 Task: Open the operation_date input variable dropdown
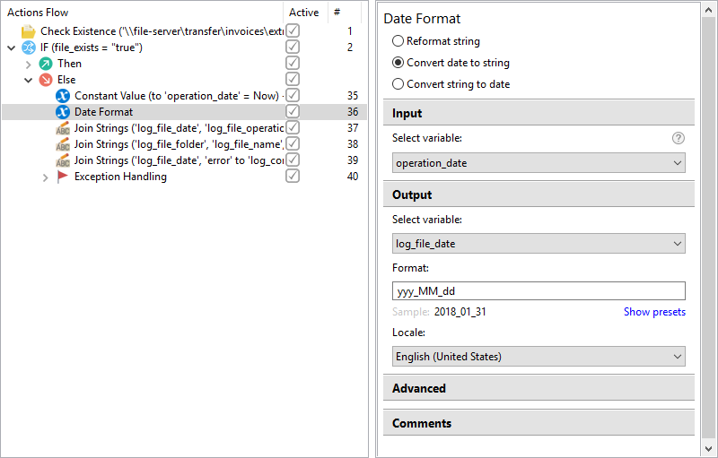(x=538, y=163)
